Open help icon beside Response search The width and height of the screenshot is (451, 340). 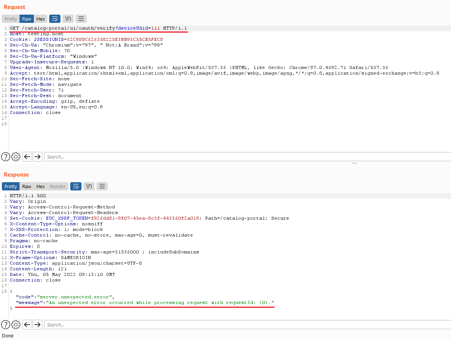5,325
